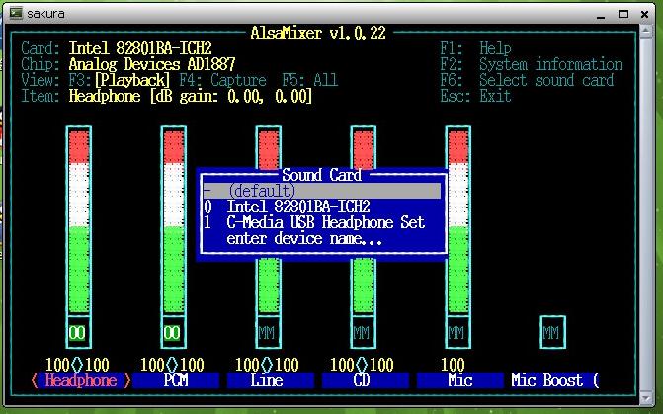Click Card name Intel 82801BA-ICH2 in header

pos(140,48)
